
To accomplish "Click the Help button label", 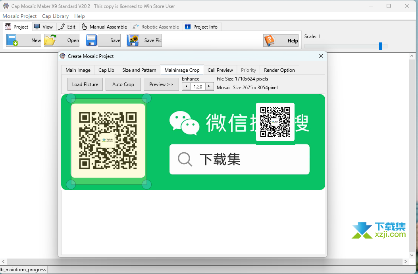I will tap(293, 41).
